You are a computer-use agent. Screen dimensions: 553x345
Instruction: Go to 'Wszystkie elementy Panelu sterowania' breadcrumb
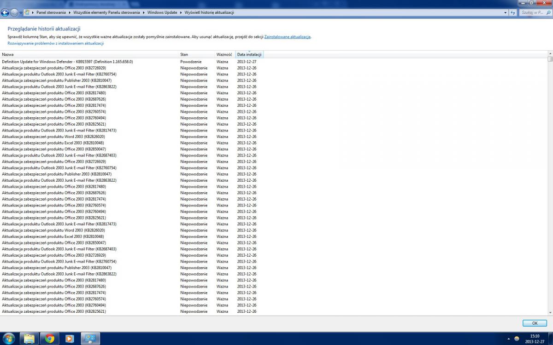click(x=106, y=12)
